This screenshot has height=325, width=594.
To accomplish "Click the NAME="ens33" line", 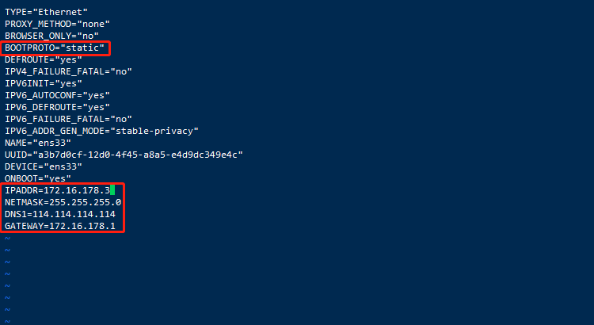I will pos(38,143).
